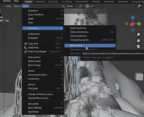Click the pan hand viewport icon
The height and width of the screenshot is (117, 144).
pyautogui.click(x=138, y=41)
